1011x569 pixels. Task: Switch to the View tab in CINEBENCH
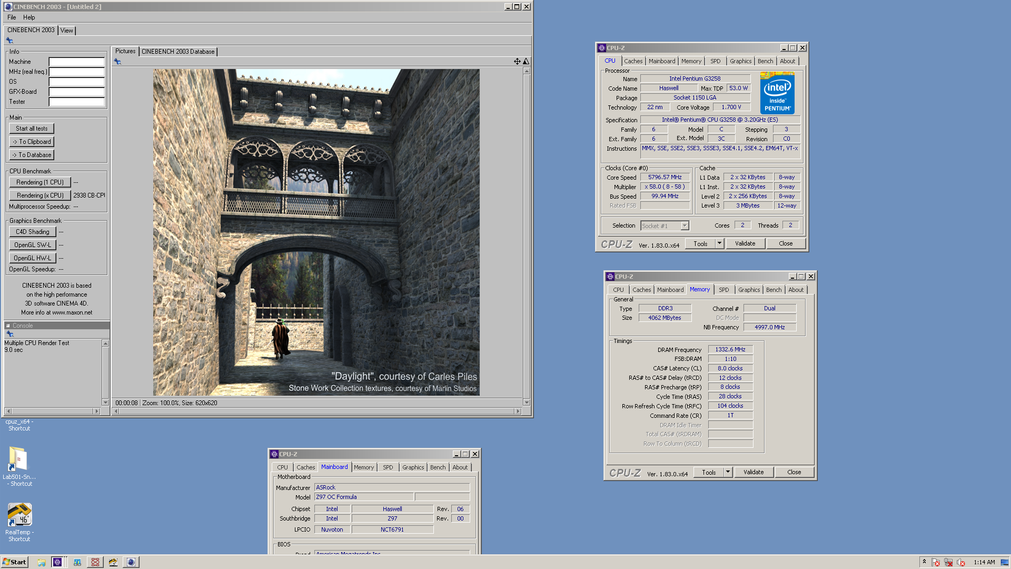click(67, 31)
